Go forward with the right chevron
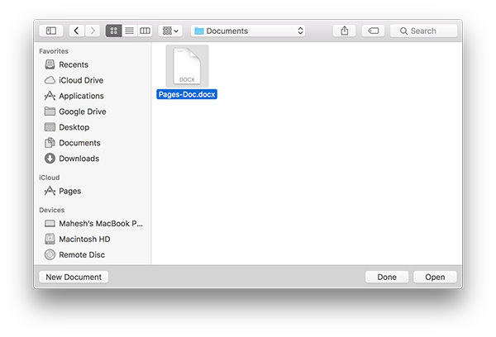 pos(93,31)
